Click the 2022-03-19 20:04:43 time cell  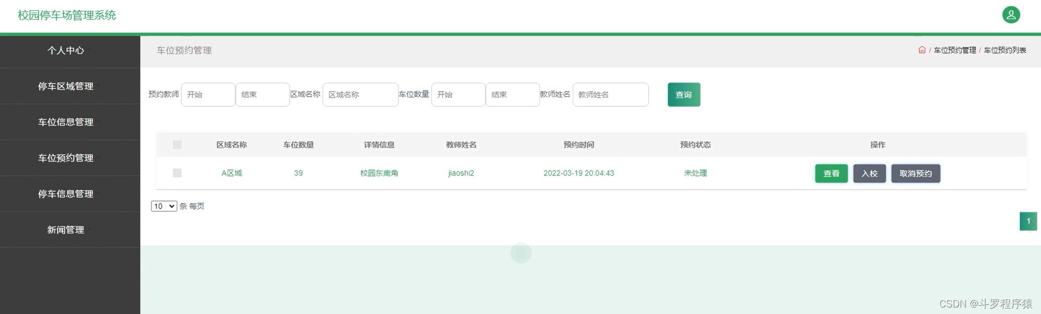click(579, 173)
